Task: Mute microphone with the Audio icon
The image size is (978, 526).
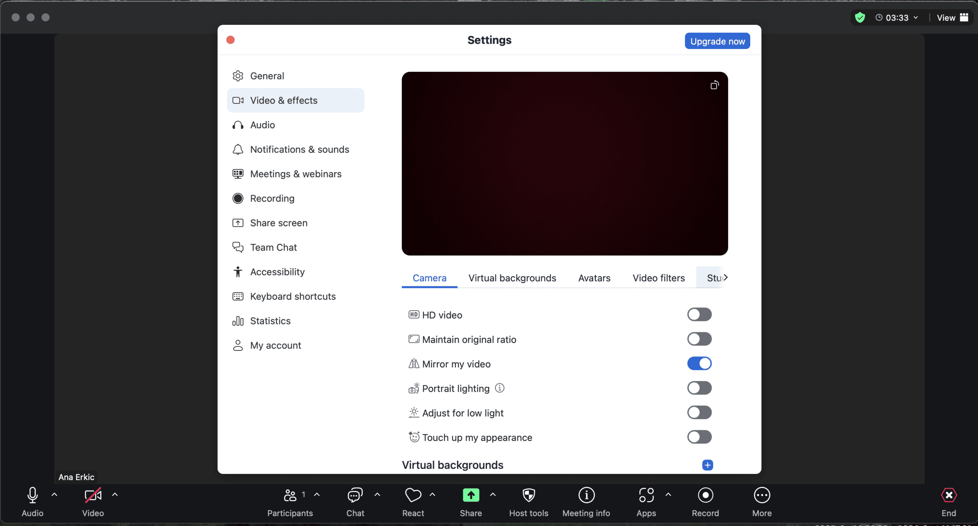Action: click(32, 495)
